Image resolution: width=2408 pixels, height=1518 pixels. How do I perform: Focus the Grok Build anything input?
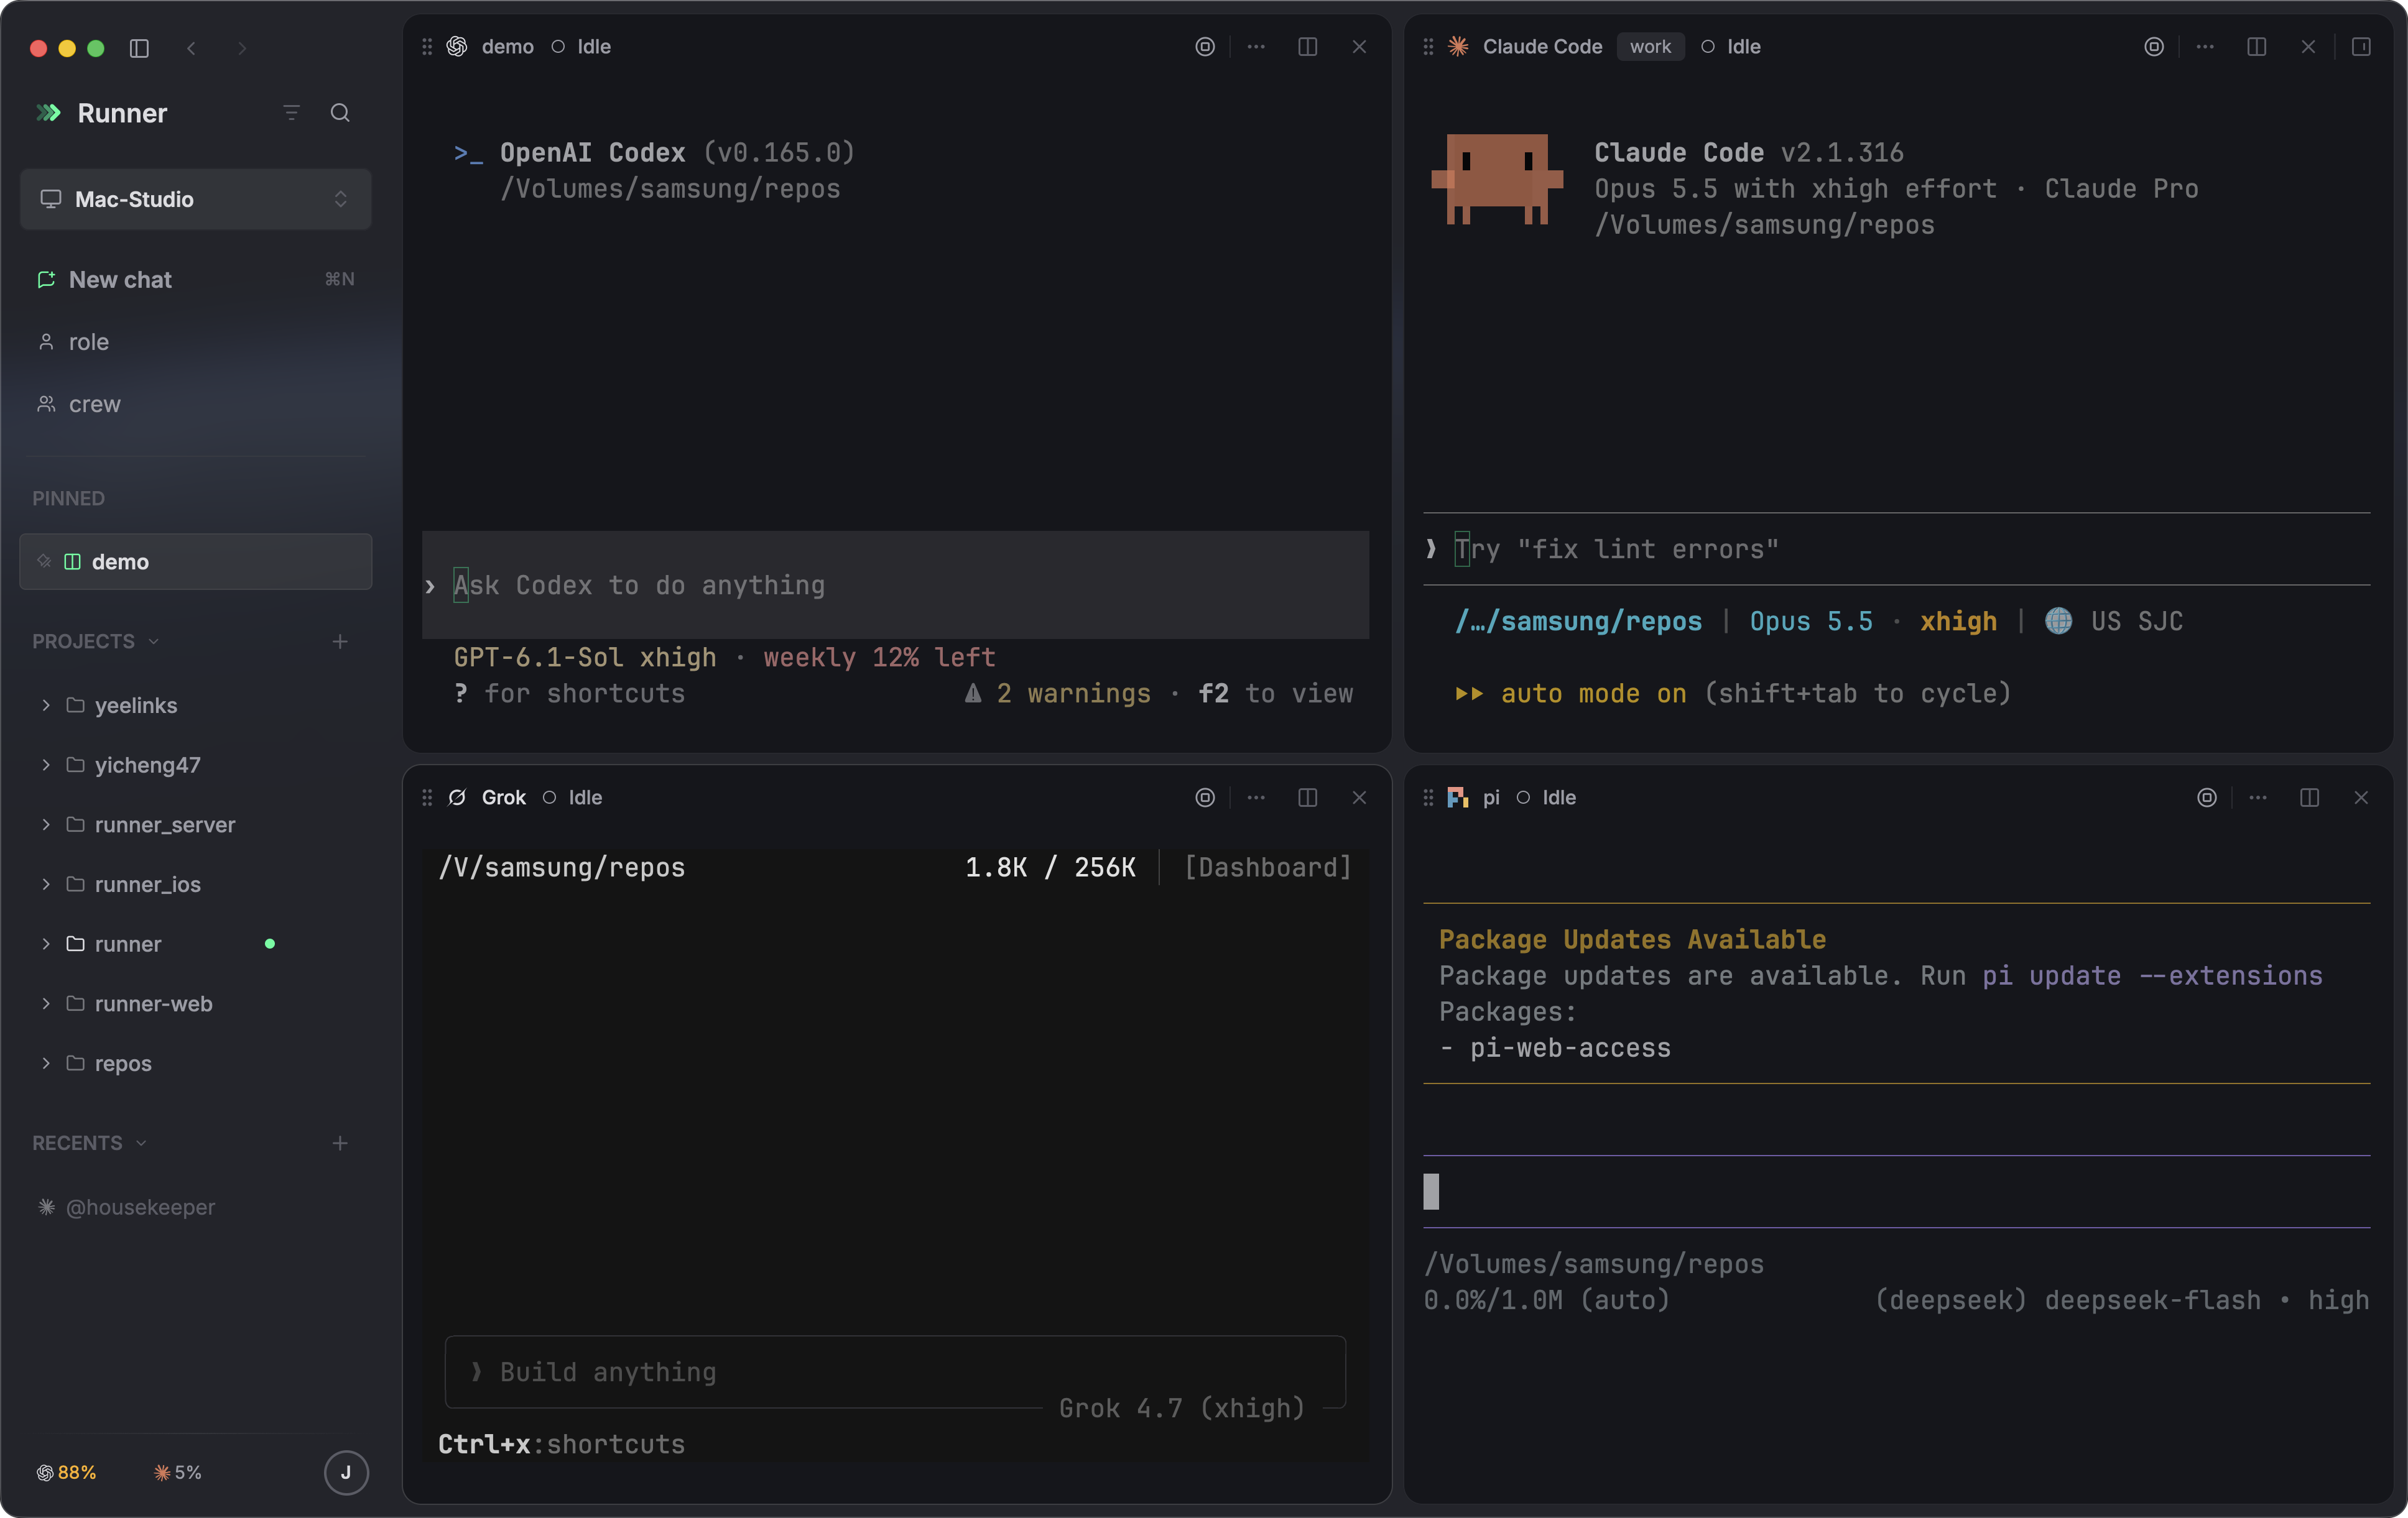[x=895, y=1372]
